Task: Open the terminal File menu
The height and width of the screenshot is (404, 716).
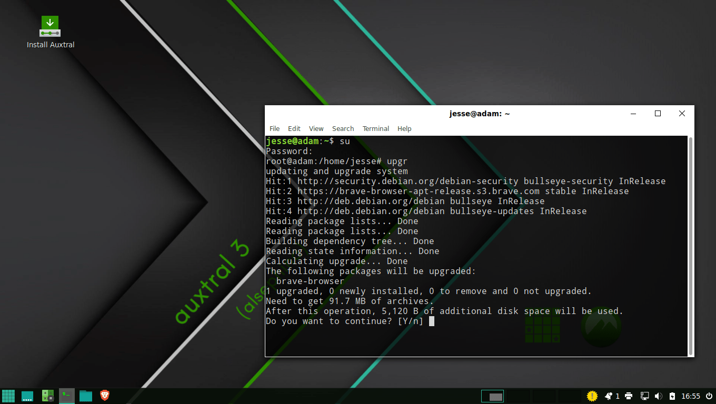Action: [x=275, y=129]
